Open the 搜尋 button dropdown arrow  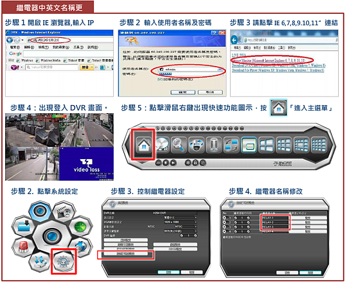coord(93,67)
